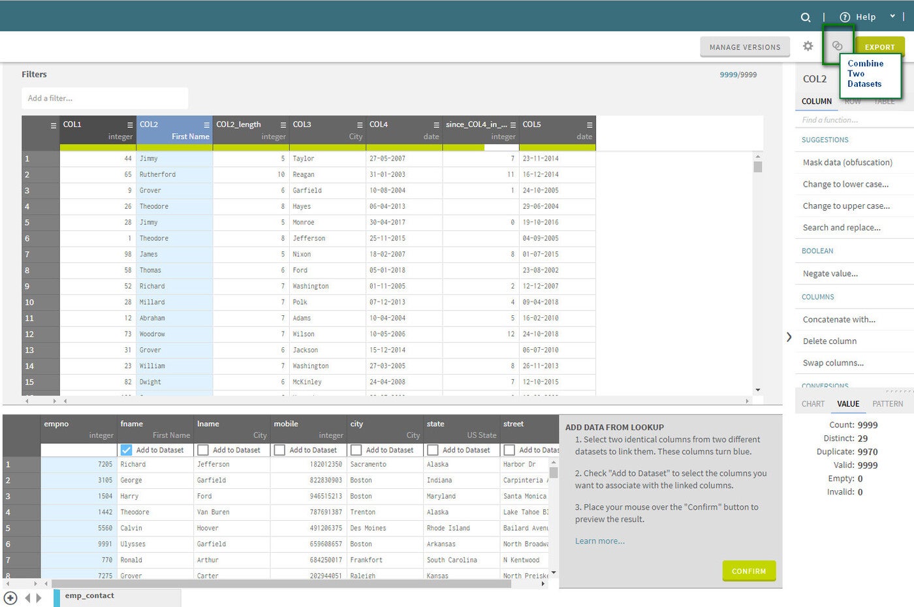
Task: Select Swap columns function
Action: click(x=833, y=363)
